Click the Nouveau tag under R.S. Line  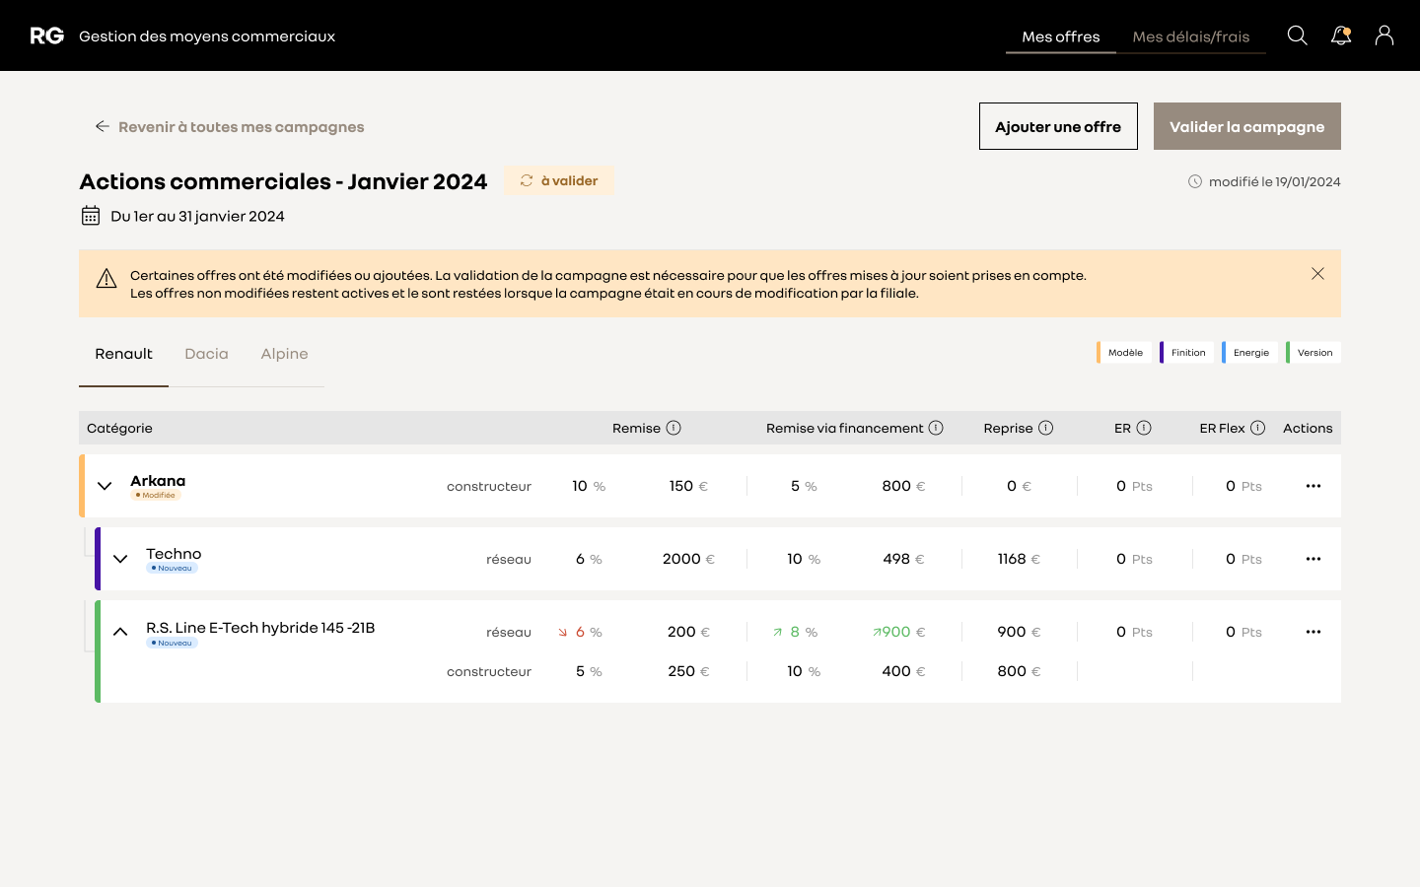173,643
